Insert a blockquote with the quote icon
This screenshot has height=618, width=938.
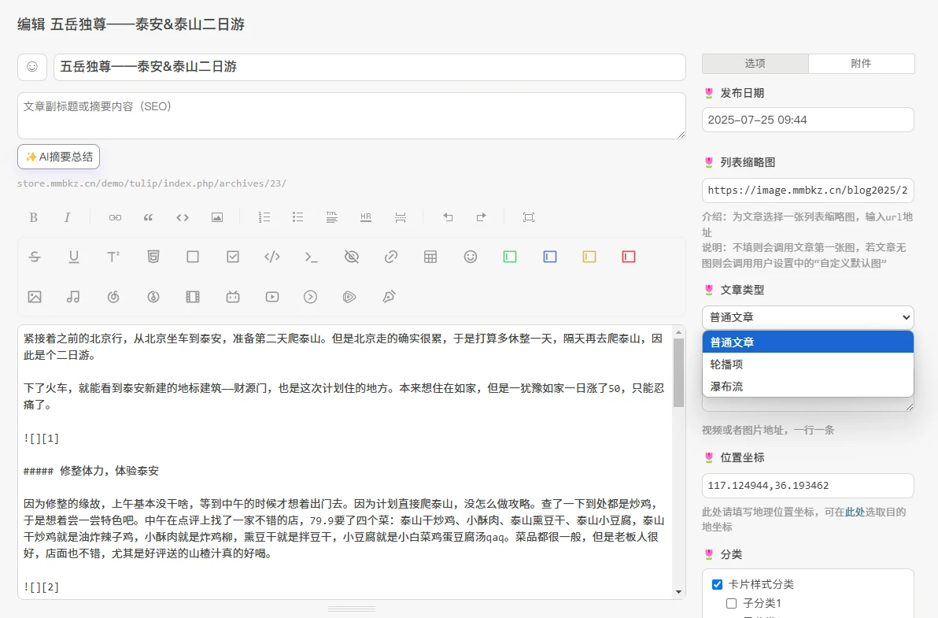point(148,217)
